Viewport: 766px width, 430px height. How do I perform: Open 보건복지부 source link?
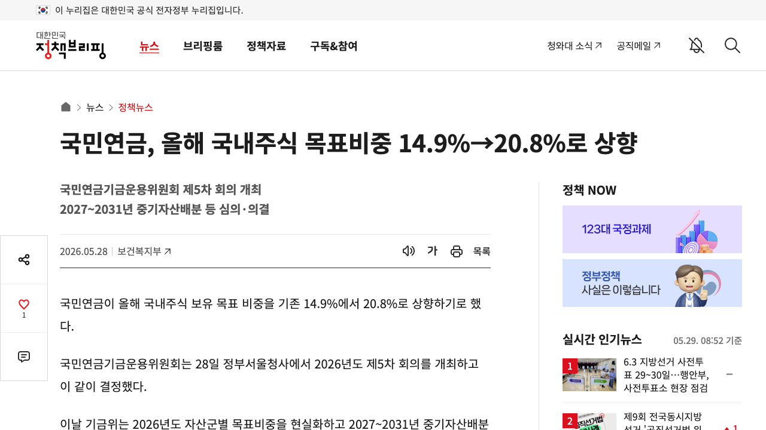(144, 251)
